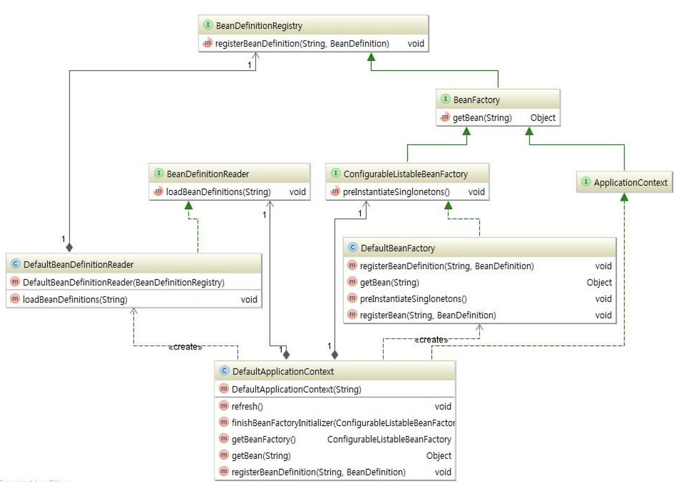This screenshot has width=686, height=482.
Task: Click the ApplicationContext interface icon
Action: point(586,182)
